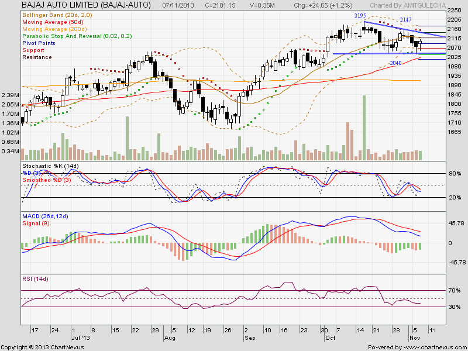Select Pivot Points legend entry
This screenshot has height=351, width=468.
(39, 43)
